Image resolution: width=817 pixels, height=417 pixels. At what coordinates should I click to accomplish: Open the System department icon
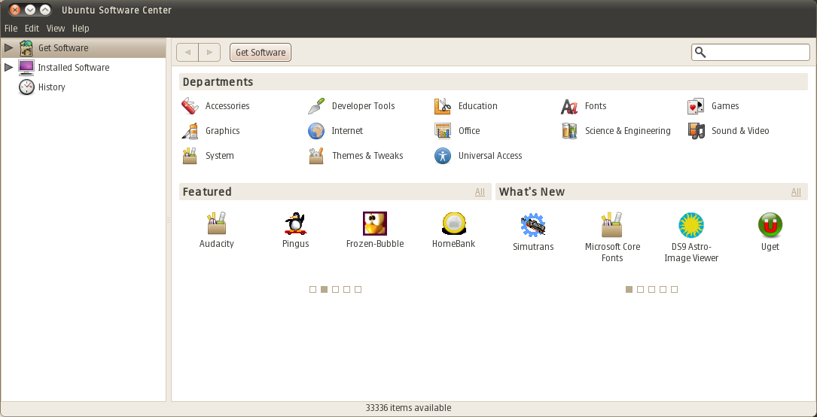click(190, 155)
